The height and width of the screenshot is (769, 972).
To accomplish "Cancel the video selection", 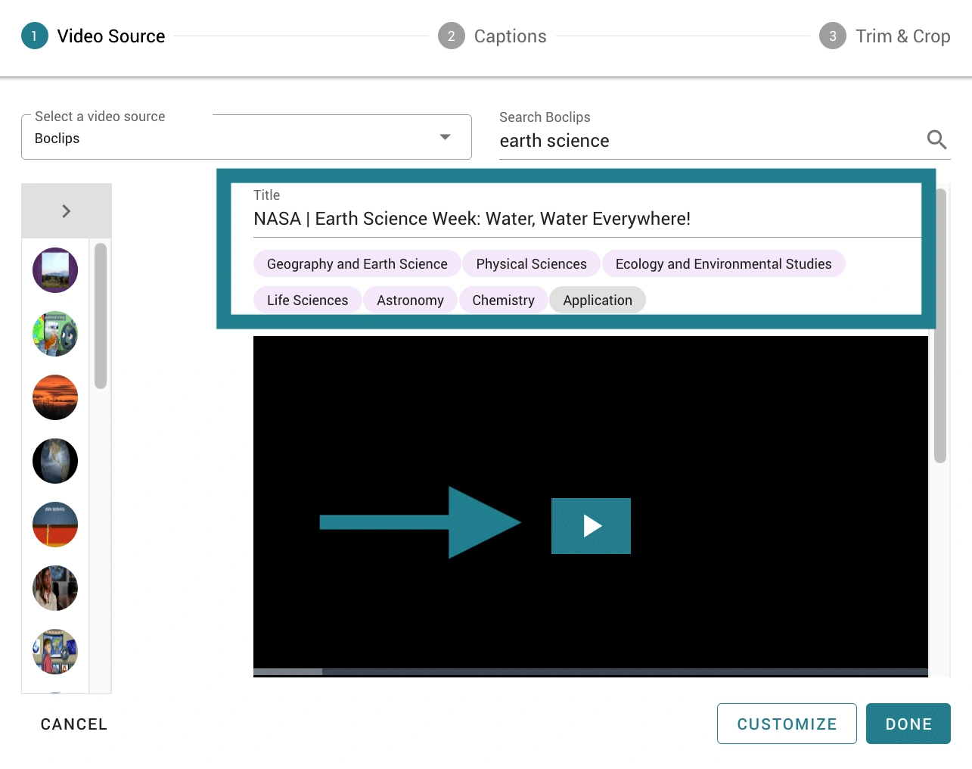I will 74,724.
